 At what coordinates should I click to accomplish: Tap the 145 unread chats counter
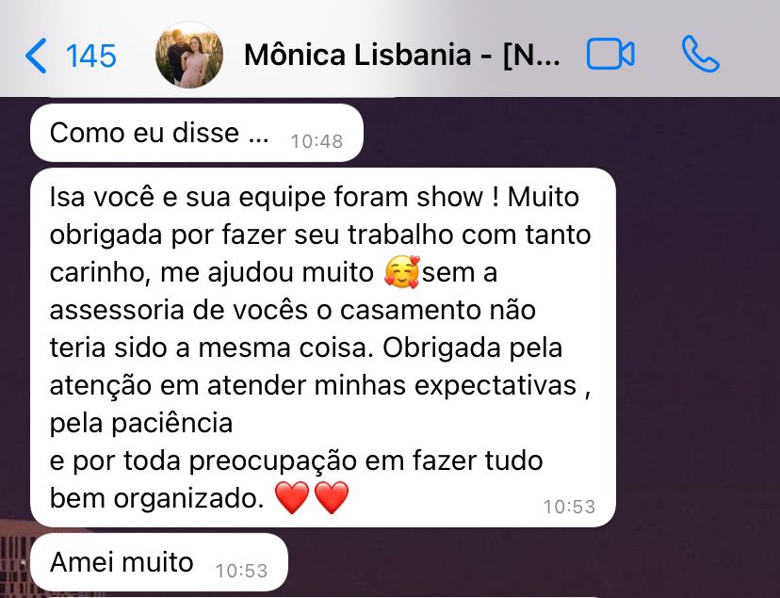(91, 56)
